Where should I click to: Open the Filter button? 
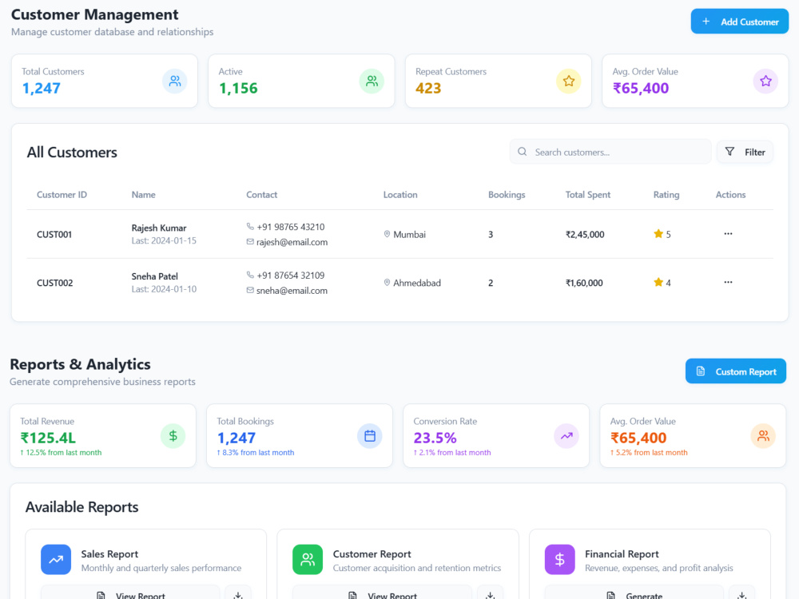click(745, 152)
